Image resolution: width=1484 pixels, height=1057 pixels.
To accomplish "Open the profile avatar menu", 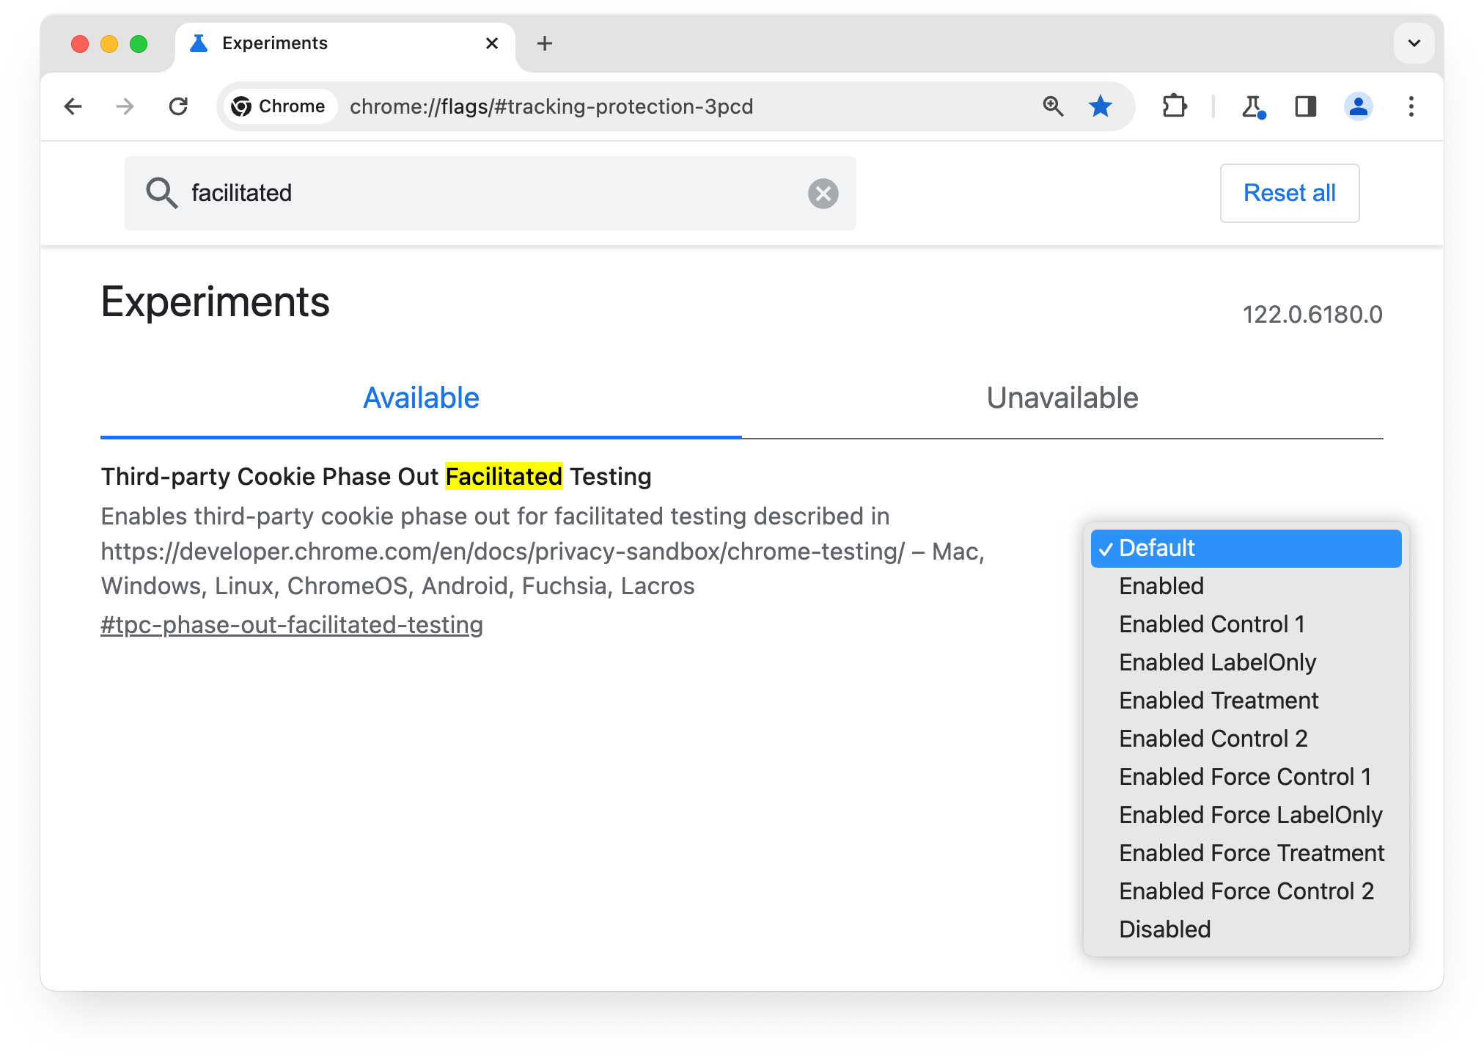I will click(x=1358, y=107).
